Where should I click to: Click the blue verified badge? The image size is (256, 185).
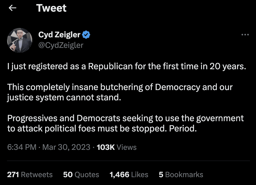pyautogui.click(x=86, y=35)
